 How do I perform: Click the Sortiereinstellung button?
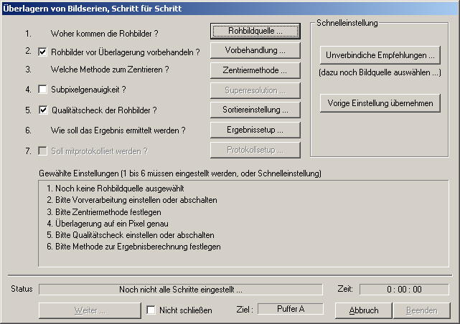[x=254, y=110]
